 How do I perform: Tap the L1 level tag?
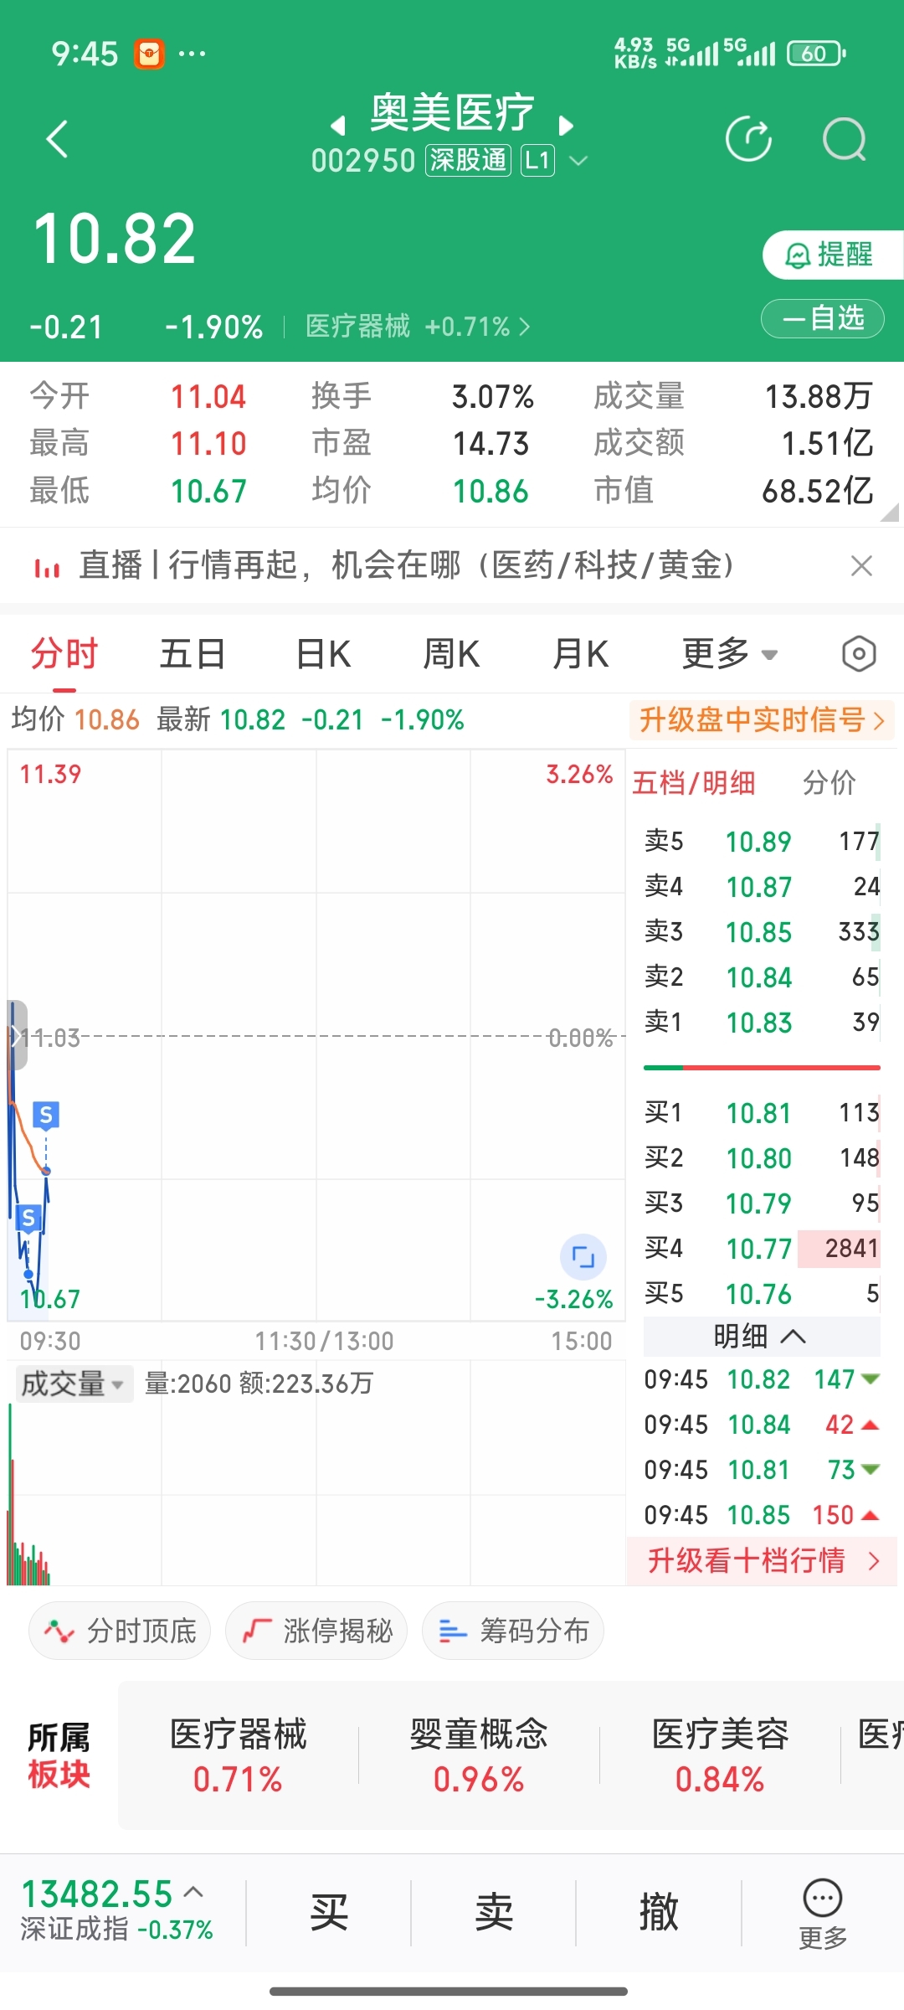537,160
